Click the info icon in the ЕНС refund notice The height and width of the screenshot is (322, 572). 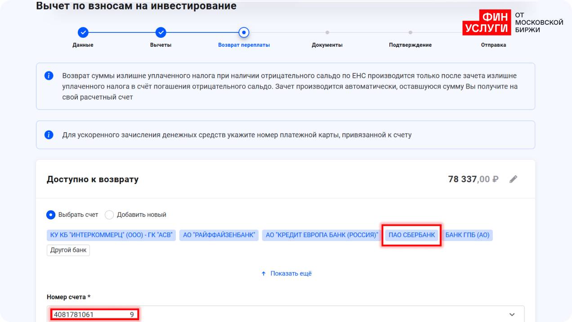(49, 76)
